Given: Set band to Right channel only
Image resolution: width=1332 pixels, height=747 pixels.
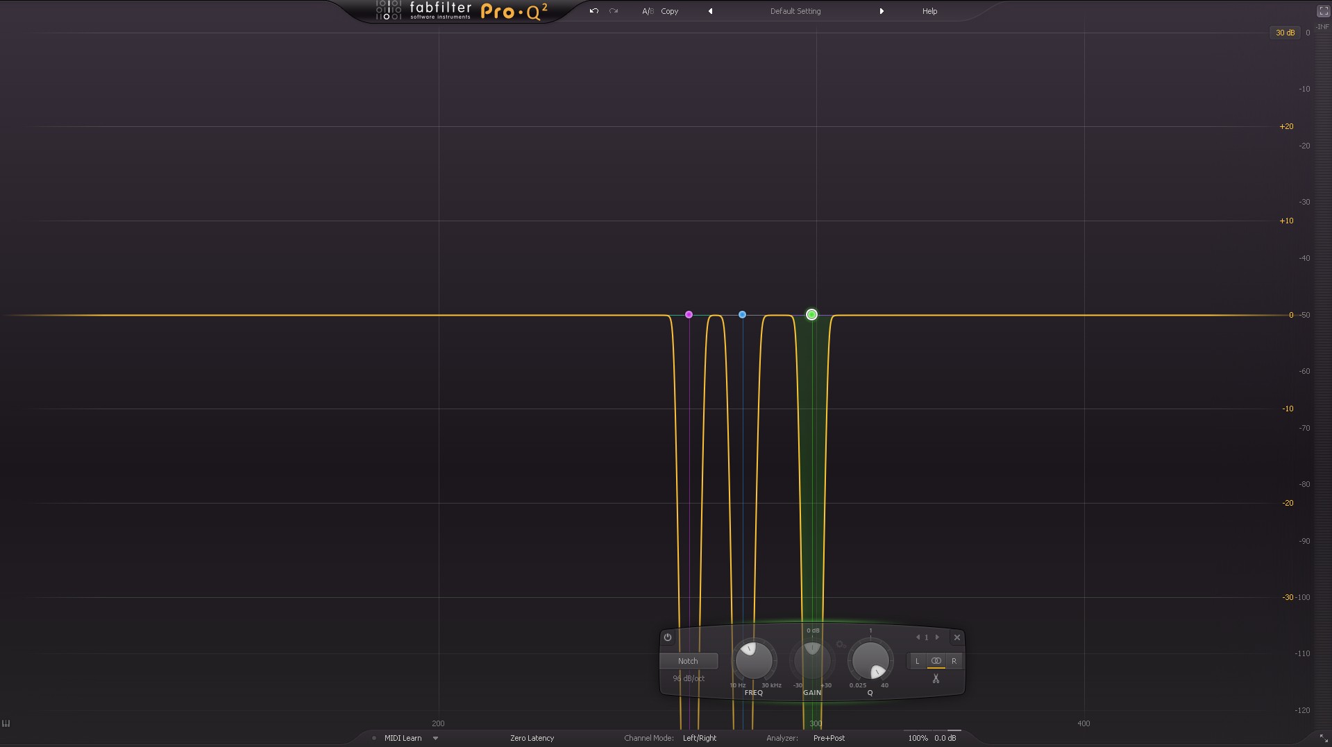Looking at the screenshot, I should [954, 661].
